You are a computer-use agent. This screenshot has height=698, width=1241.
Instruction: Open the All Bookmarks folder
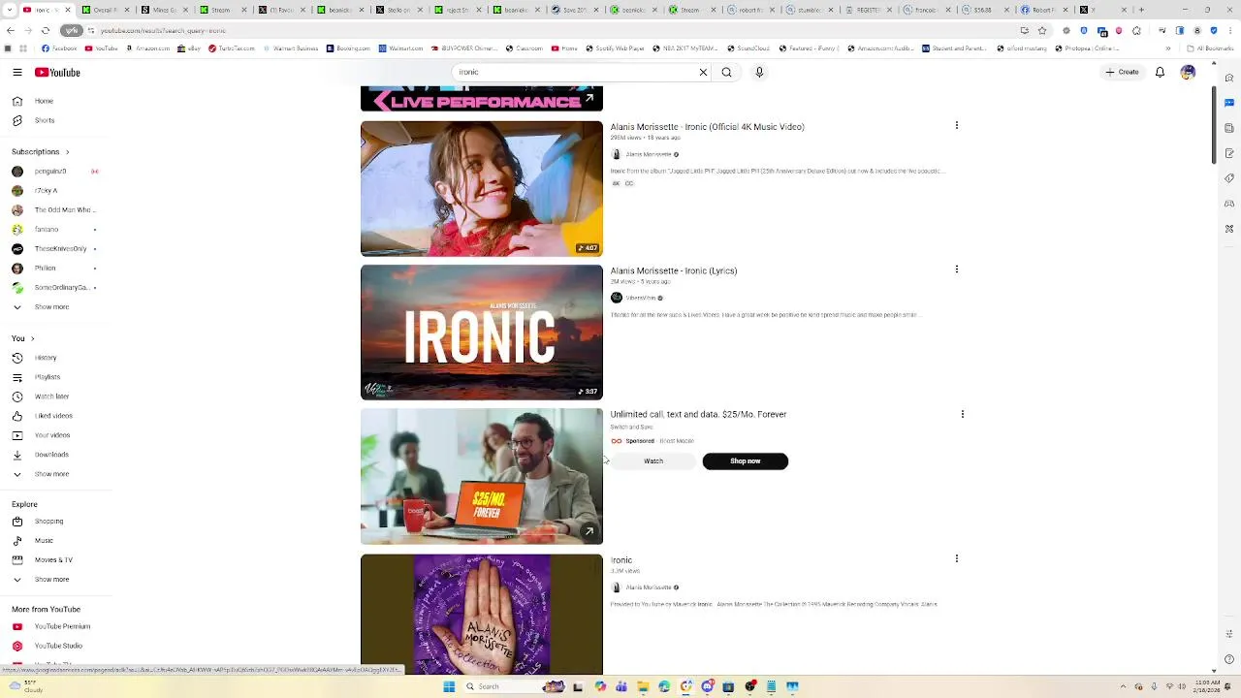tap(1211, 48)
